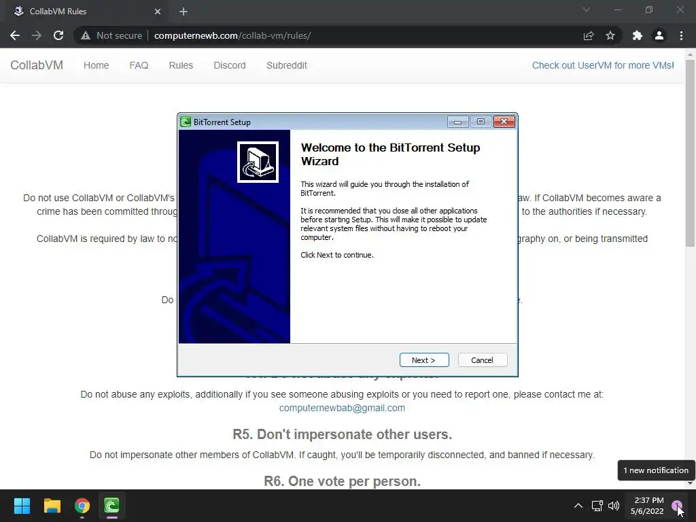The image size is (696, 522).
Task: Open the FAQ nav item
Action: click(139, 65)
